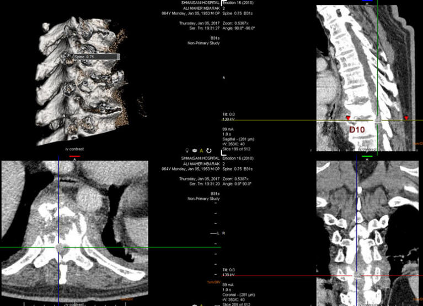Click the crosshair intersection in coronal view
This screenshot has height=306, width=423.
[357, 276]
